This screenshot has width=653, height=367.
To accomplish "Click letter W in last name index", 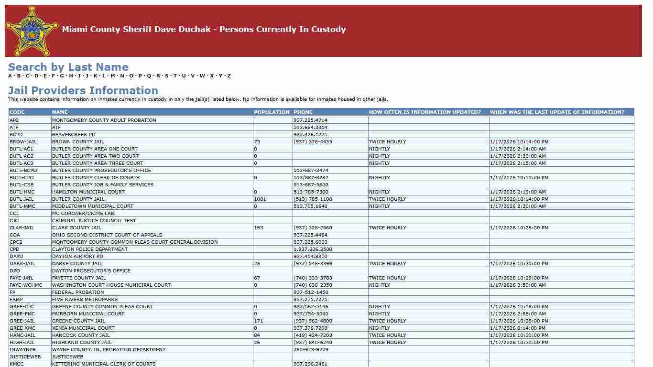I will pyautogui.click(x=202, y=76).
